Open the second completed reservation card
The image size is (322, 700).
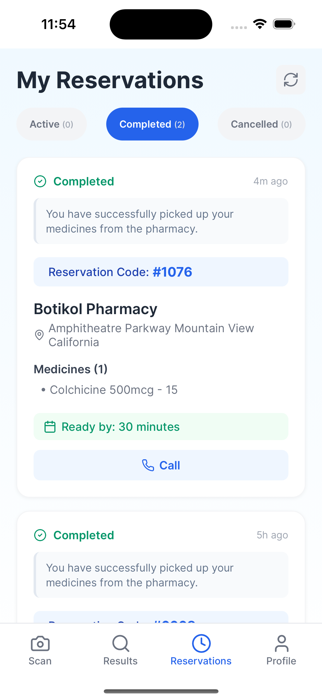click(x=161, y=567)
